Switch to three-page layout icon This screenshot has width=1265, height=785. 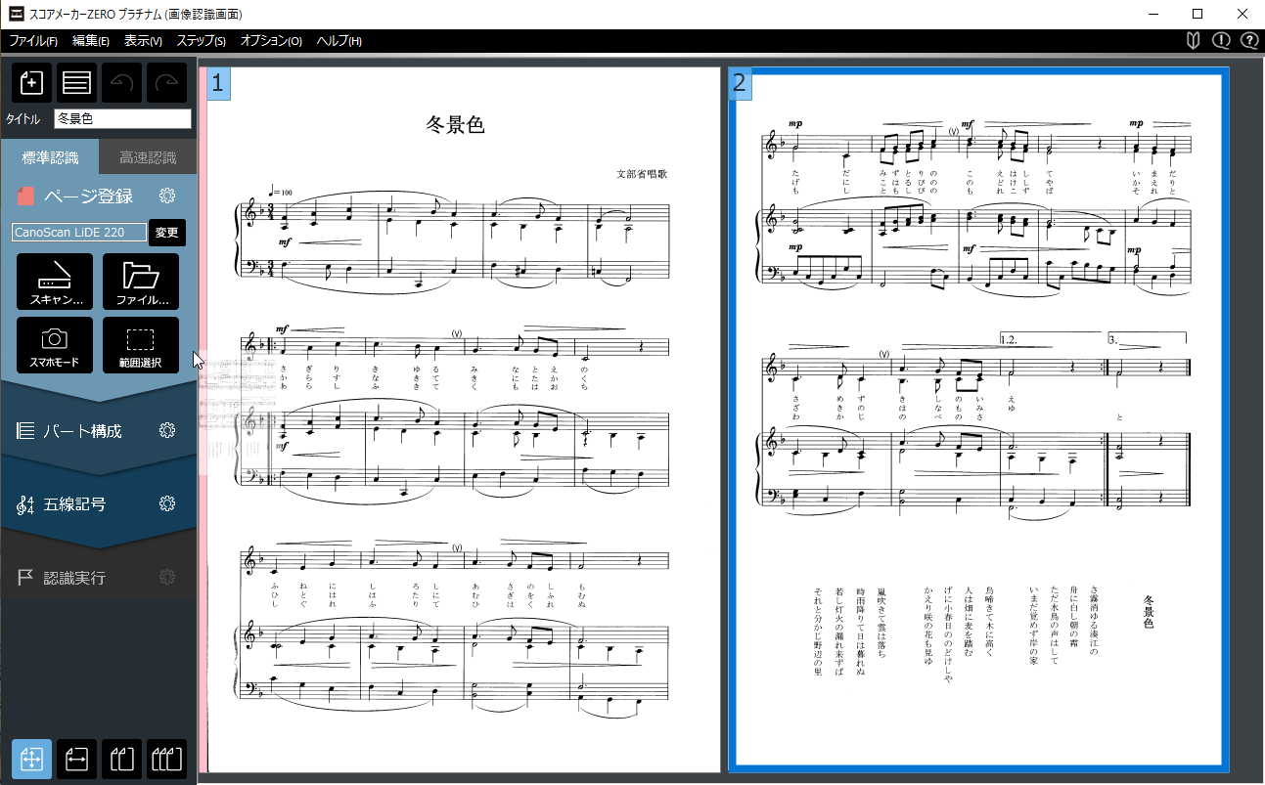tap(166, 759)
